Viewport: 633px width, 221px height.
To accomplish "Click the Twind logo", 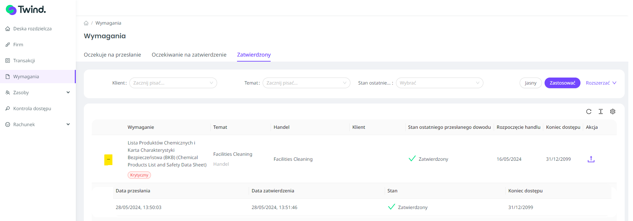I will (x=26, y=10).
